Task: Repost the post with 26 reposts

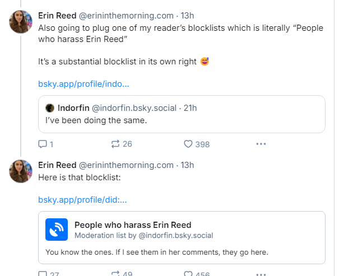Action: pyautogui.click(x=115, y=144)
